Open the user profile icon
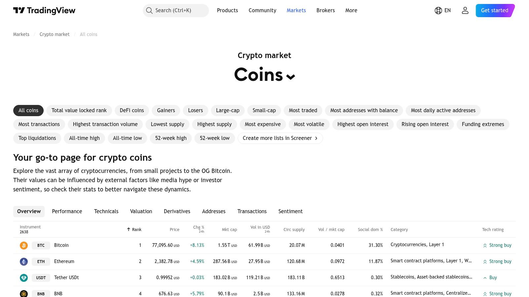The height and width of the screenshot is (297, 529). click(465, 11)
